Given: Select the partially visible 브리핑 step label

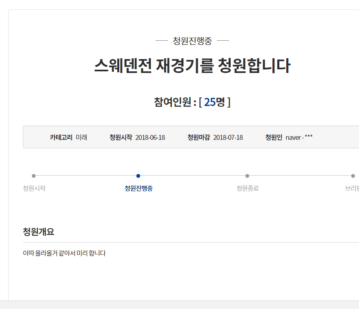Looking at the screenshot, I should [x=352, y=188].
